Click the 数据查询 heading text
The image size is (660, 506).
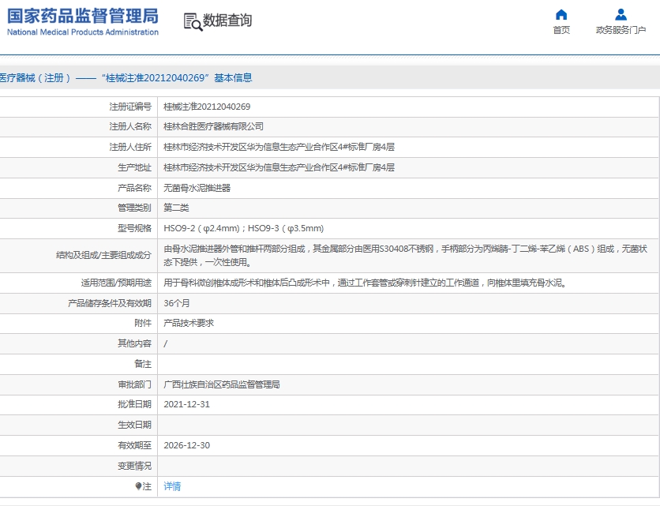click(227, 20)
